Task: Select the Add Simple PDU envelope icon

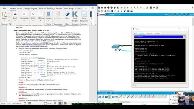Action: tap(128, 11)
